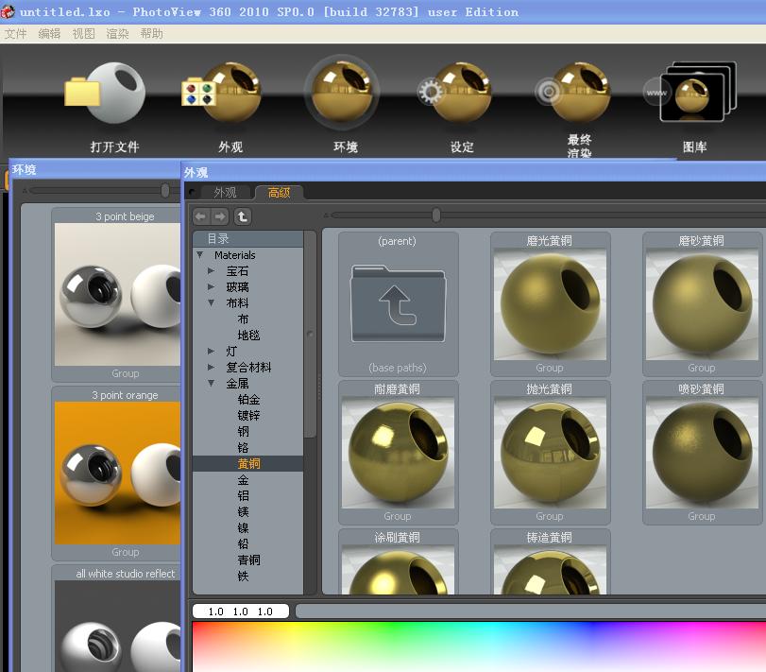The image size is (766, 672).
Task: Select 铝 in the metals list
Action: [243, 495]
